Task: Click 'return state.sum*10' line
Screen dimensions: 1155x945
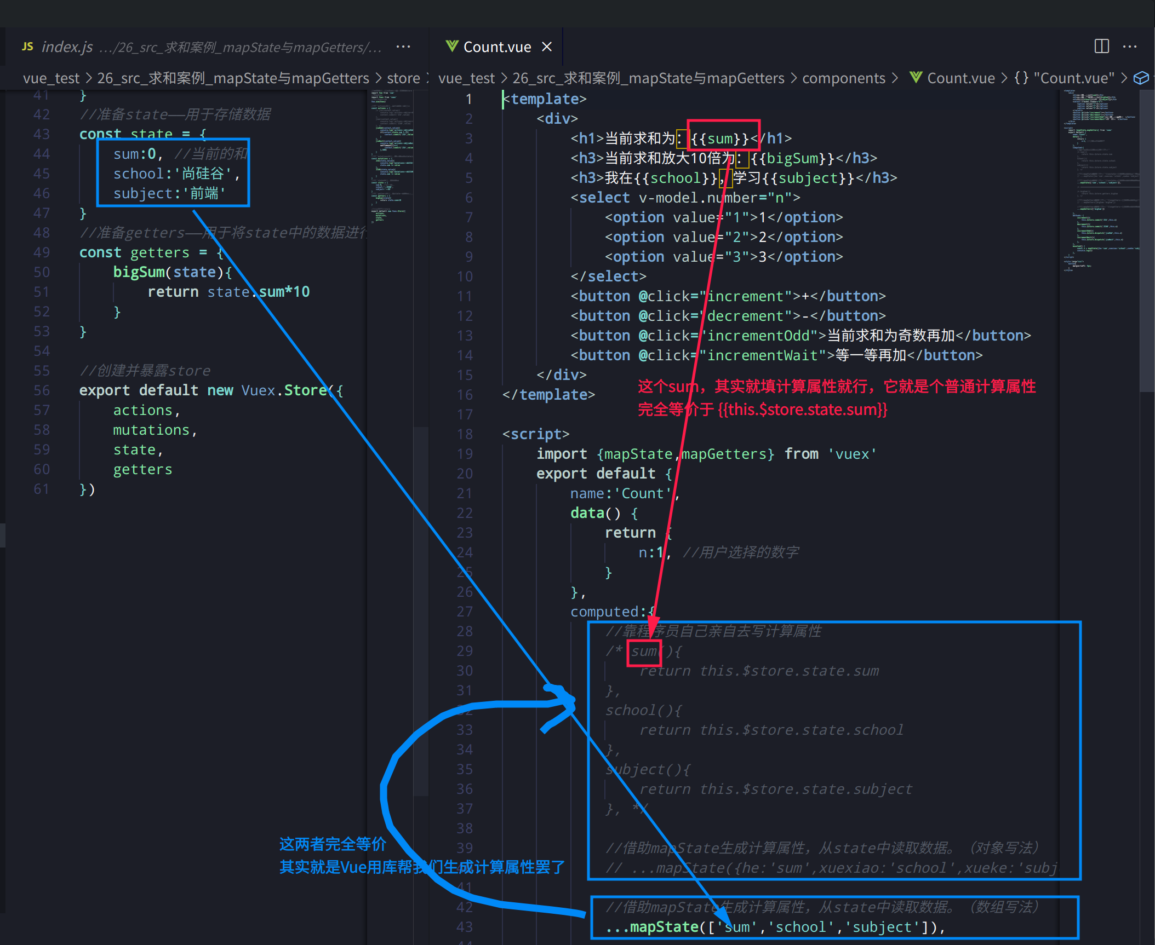Action: pos(228,292)
